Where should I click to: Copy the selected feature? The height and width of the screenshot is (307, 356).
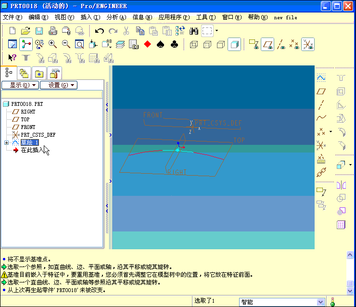click(x=140, y=31)
